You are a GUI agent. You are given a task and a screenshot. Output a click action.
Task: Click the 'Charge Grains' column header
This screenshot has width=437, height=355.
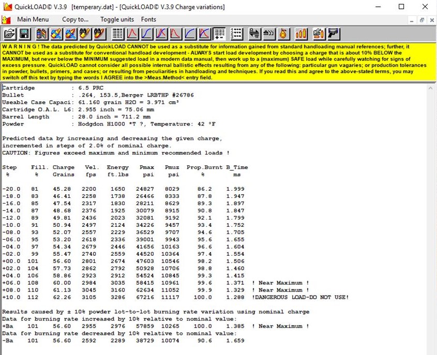click(64, 171)
